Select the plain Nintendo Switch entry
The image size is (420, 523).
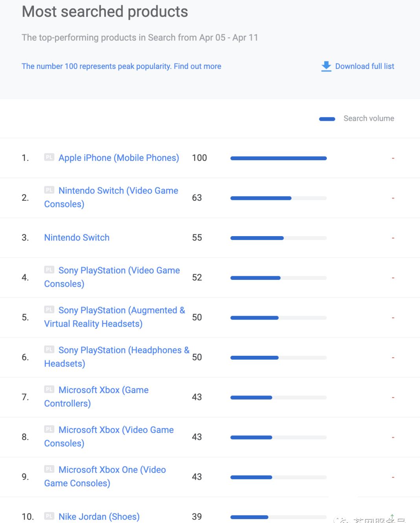[x=77, y=238]
